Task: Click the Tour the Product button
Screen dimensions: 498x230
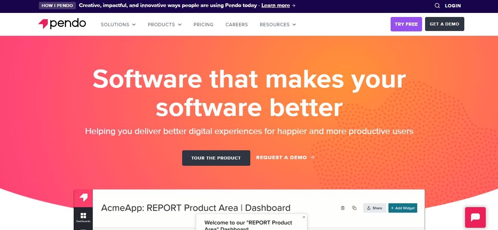Action: click(216, 158)
